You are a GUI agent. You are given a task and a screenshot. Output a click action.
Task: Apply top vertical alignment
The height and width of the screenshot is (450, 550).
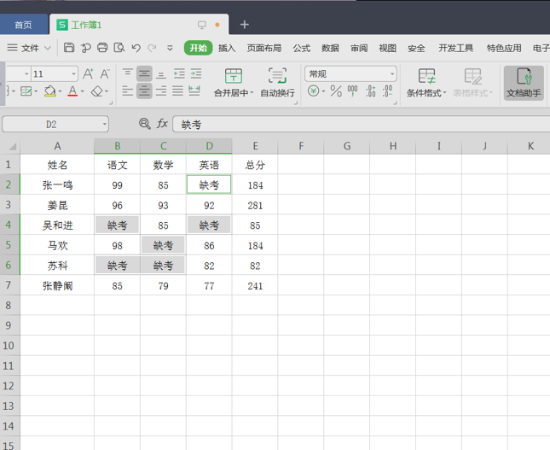pos(127,73)
